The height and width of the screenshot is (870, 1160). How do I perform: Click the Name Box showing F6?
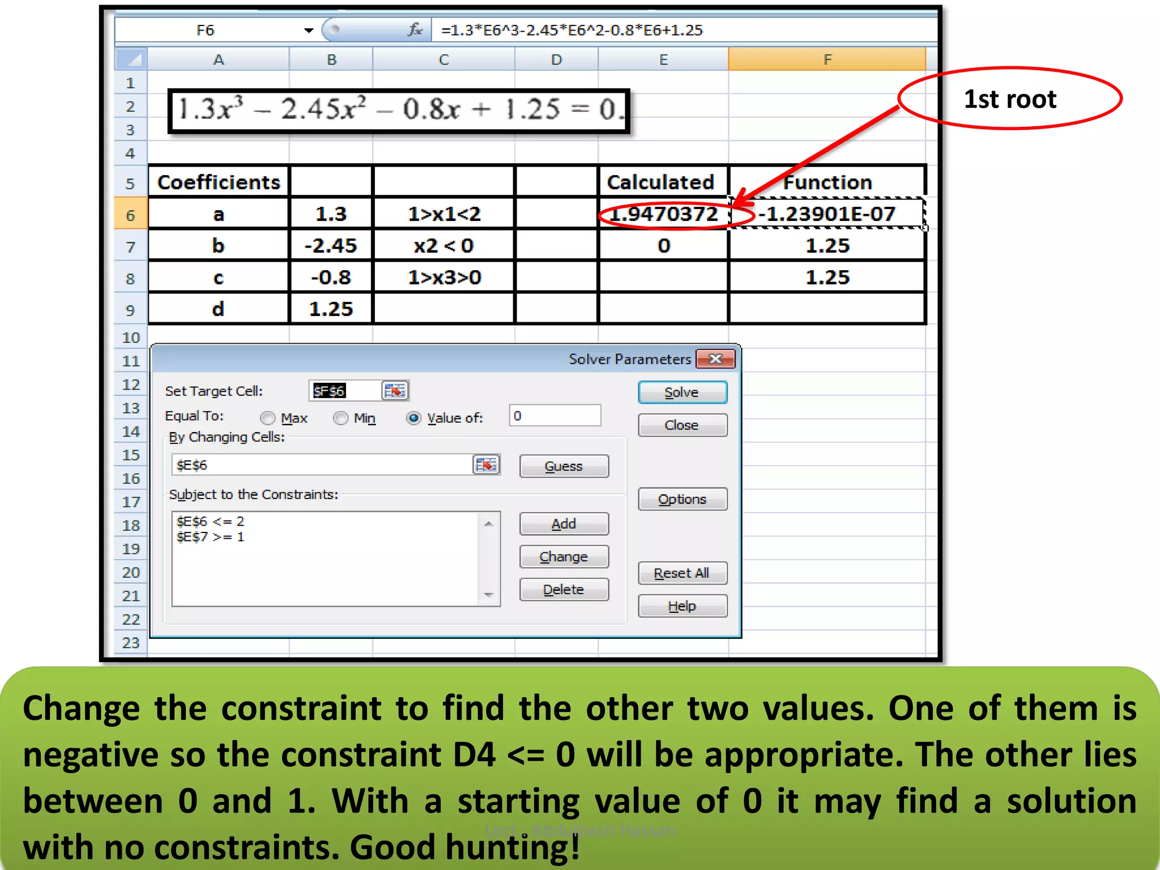[206, 30]
